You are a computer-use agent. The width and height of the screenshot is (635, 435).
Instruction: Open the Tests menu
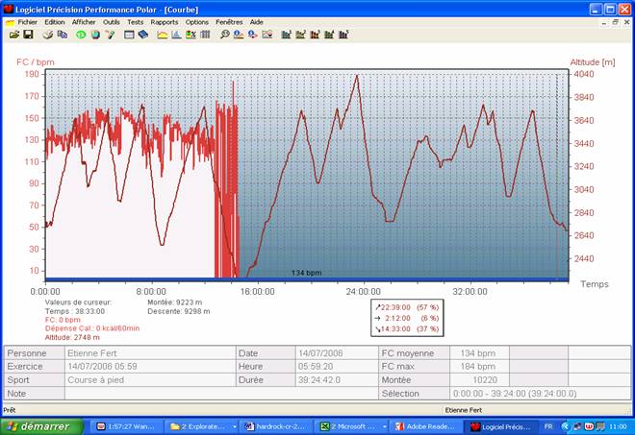[136, 21]
